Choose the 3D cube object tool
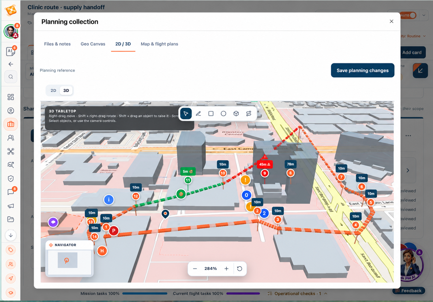 (x=236, y=114)
